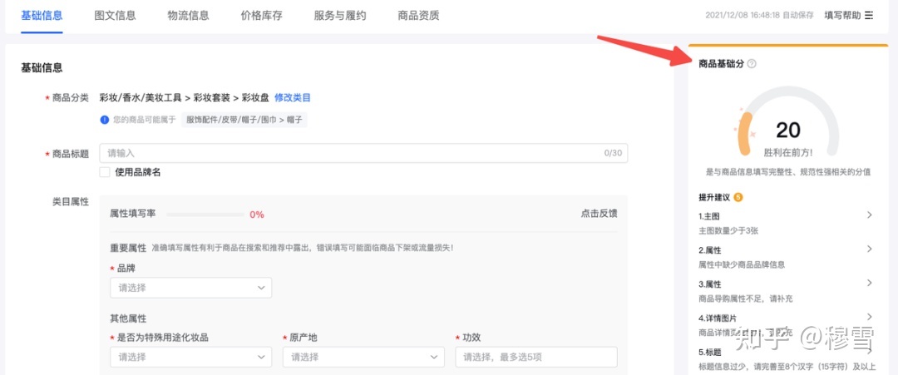Open the 商品导购属性不足 suggestion arrow
898x375 pixels.
[x=869, y=284]
